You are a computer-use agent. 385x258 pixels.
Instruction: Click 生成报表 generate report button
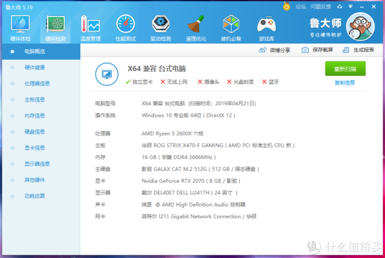(x=358, y=50)
